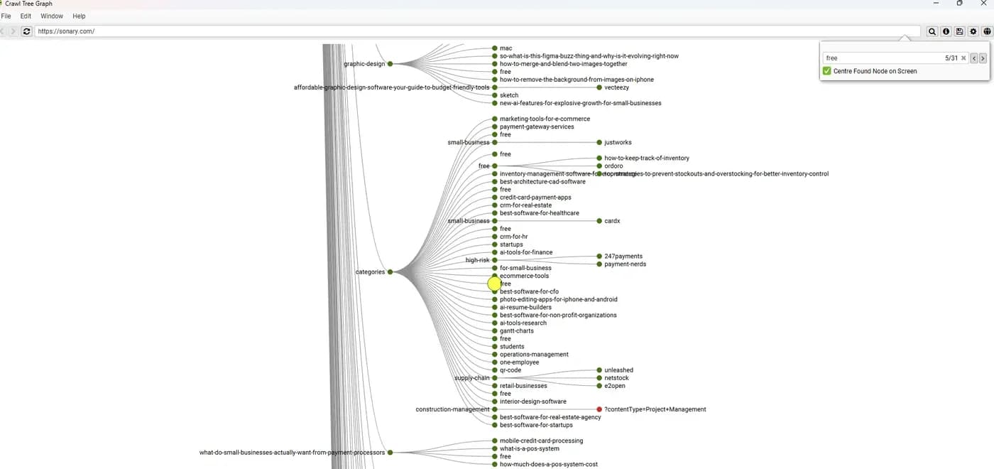
Task: Click the green dot of cardx node
Action: pos(599,221)
